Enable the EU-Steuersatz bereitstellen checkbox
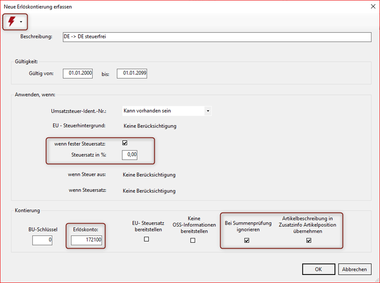This screenshot has width=380, height=283. [146, 239]
